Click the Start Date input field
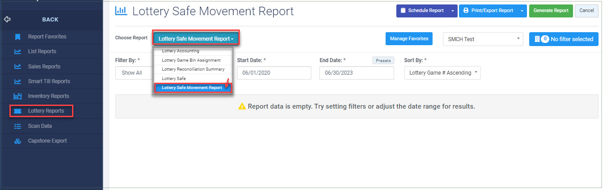Image resolution: width=603 pixels, height=190 pixels. [x=274, y=73]
